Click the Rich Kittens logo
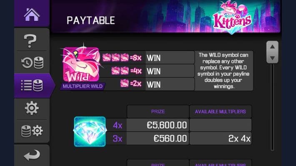This screenshot has width=296, height=166. pos(232,17)
